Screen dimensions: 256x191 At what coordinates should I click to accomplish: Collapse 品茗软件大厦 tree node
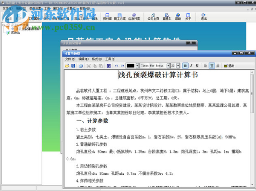point(4,25)
